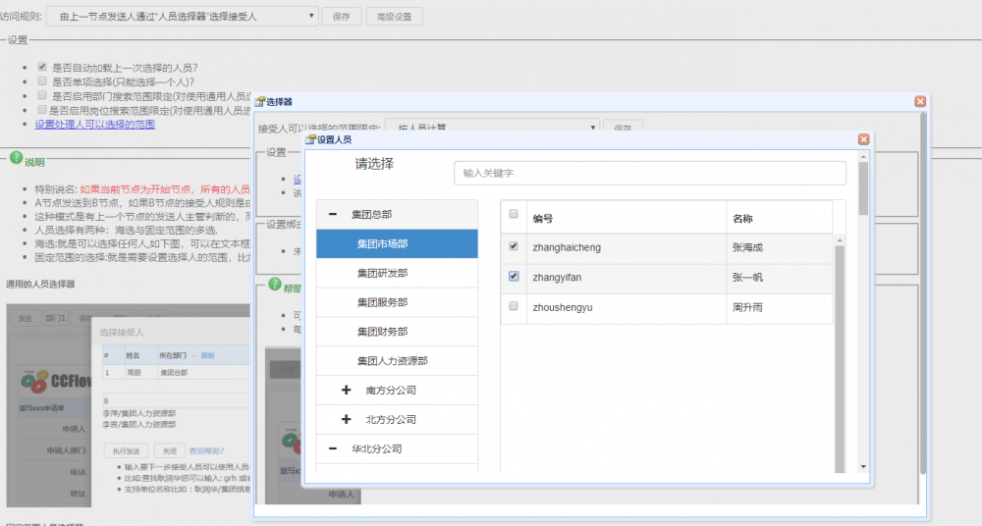Click the 设置人员 dialog title icon

point(310,140)
